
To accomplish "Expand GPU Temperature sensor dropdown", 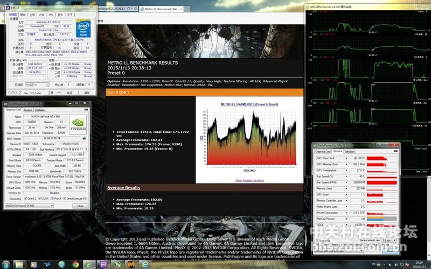I will click(x=346, y=171).
